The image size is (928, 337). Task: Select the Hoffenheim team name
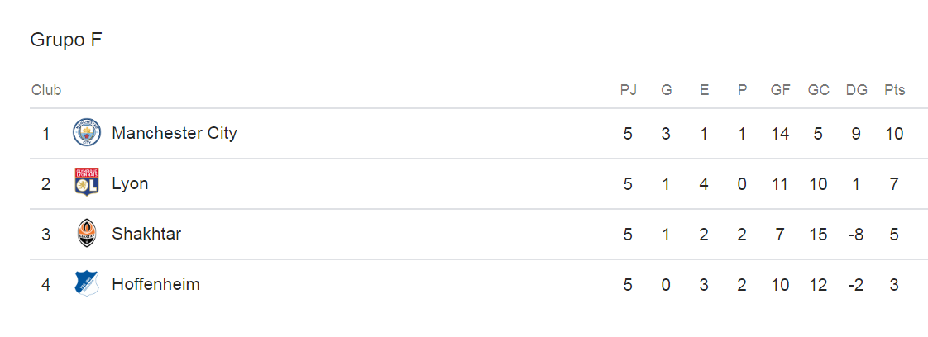(x=155, y=284)
